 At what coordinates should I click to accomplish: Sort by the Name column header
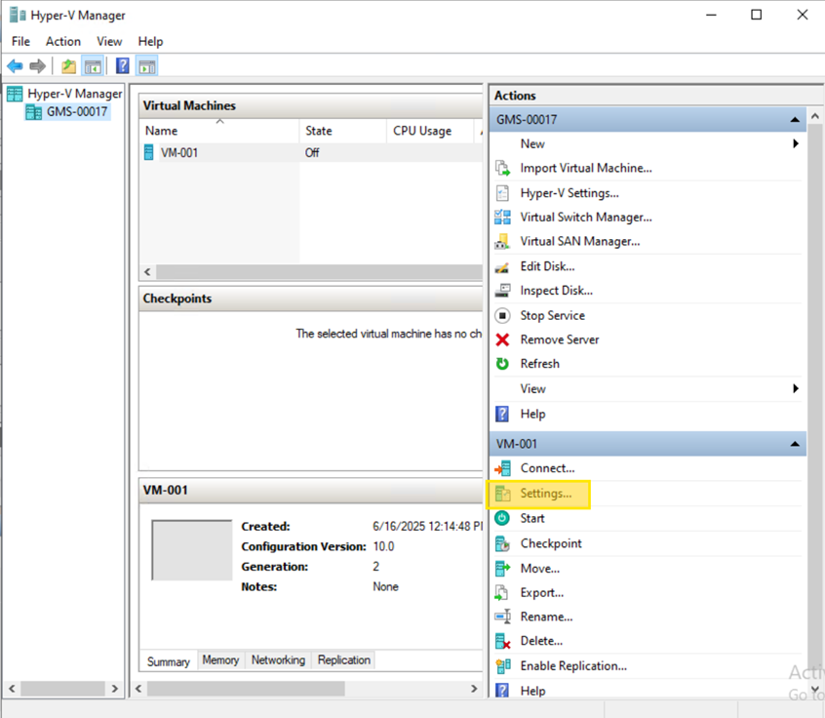tap(219, 131)
